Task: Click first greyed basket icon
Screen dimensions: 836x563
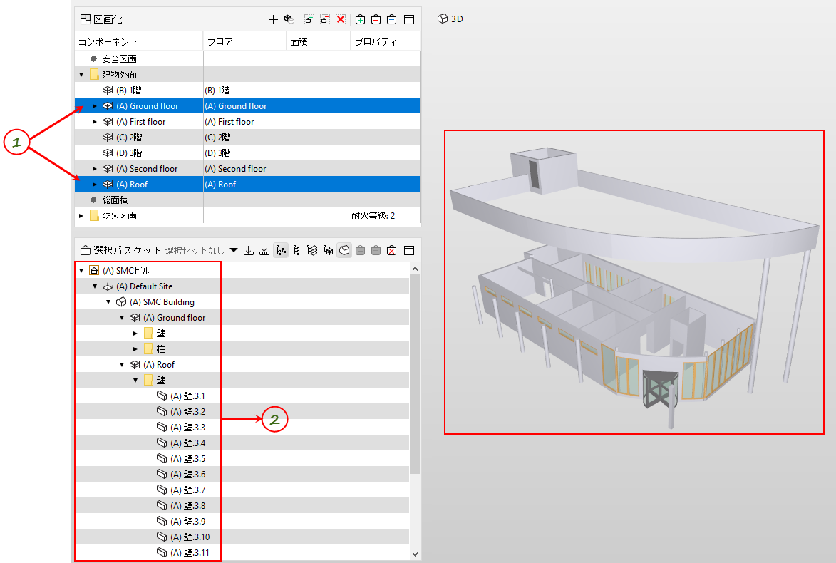Action: tap(361, 250)
